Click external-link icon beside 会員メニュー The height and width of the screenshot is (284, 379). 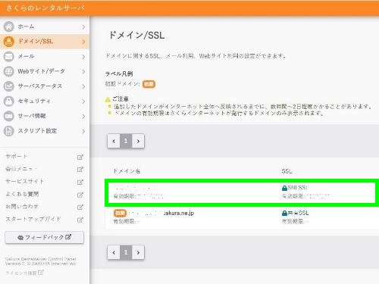[x=80, y=170]
